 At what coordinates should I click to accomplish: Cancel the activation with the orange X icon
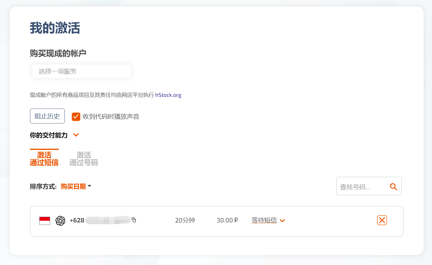[x=382, y=220]
